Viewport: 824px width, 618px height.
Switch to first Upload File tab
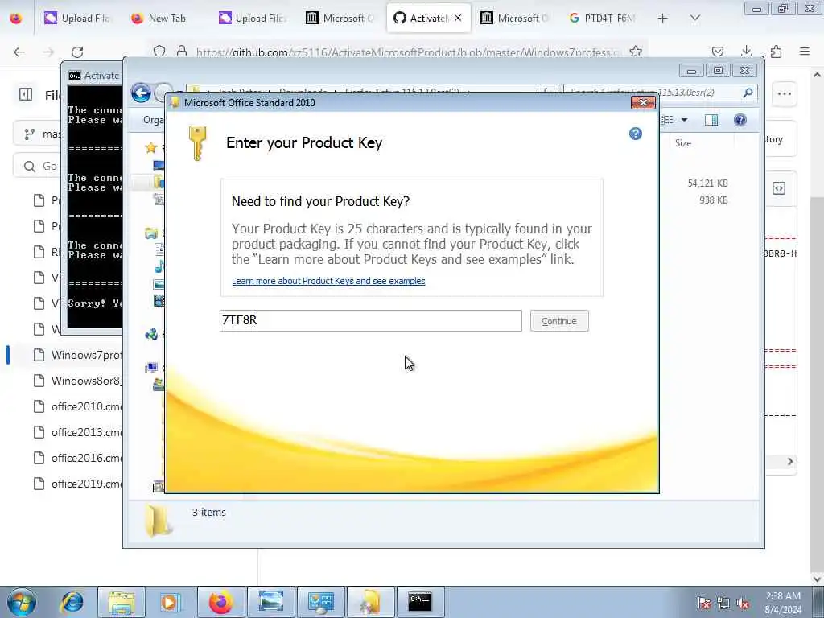(77, 19)
